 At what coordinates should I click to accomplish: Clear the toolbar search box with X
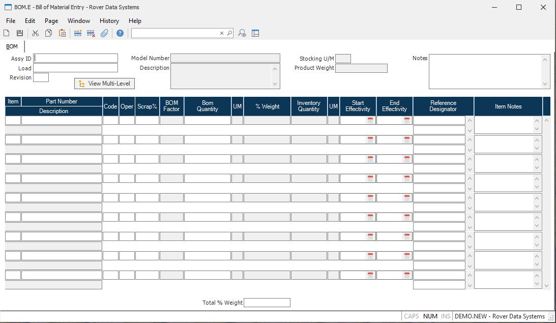click(x=222, y=33)
